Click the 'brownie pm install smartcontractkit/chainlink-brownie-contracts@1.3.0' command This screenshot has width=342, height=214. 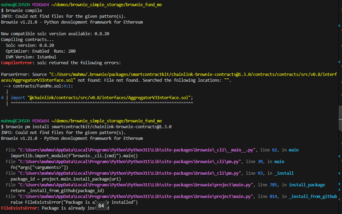tap(88, 126)
